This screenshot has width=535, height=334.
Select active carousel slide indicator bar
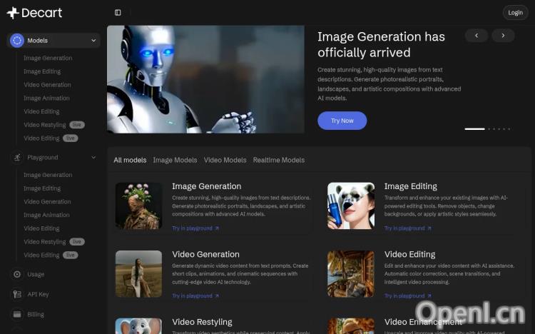pyautogui.click(x=474, y=129)
